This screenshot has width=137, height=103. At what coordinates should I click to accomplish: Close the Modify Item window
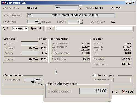click(x=133, y=3)
